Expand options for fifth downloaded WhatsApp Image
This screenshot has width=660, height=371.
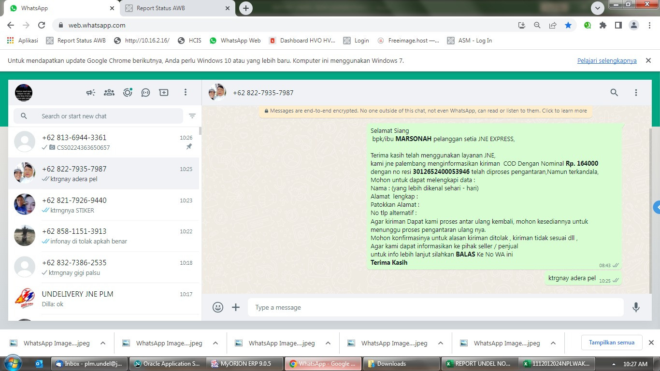[x=553, y=343]
